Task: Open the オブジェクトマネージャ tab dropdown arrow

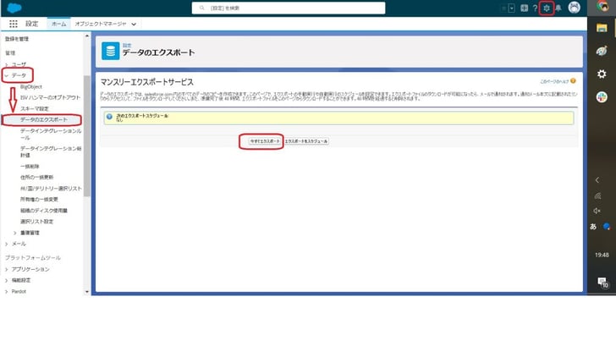Action: point(134,24)
